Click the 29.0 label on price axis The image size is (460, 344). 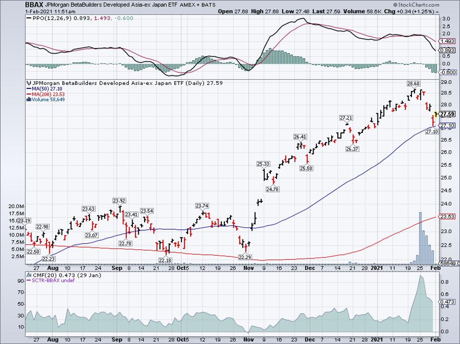446,83
